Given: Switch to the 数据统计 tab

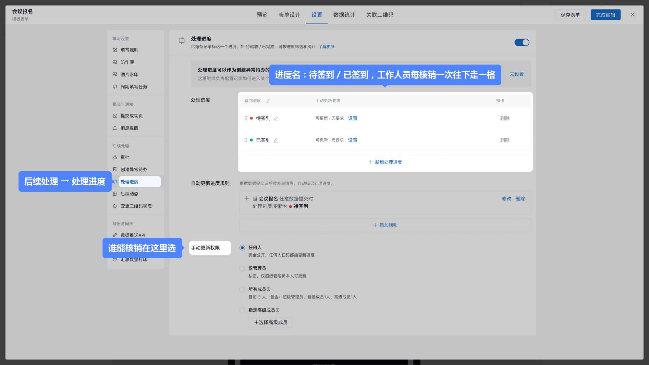Looking at the screenshot, I should point(344,15).
